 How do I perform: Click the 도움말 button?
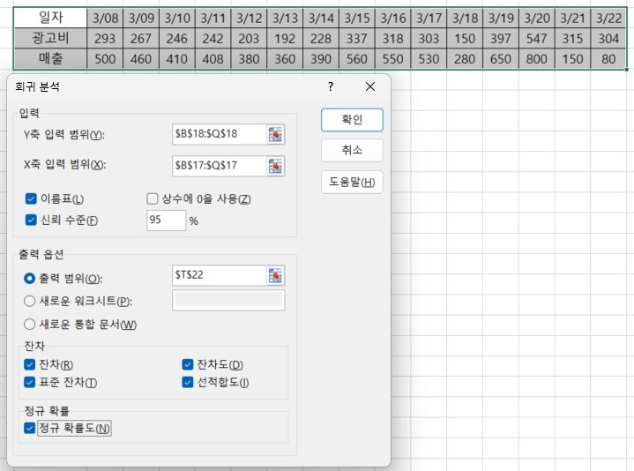(352, 182)
